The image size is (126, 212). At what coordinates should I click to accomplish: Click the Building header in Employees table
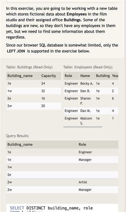[103, 76]
